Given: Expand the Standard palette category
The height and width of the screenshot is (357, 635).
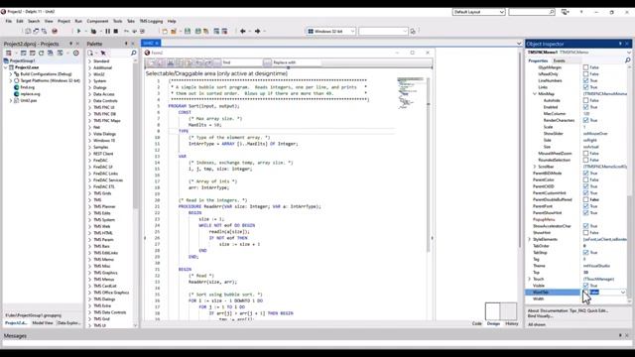Looking at the screenshot, I should click(90, 61).
